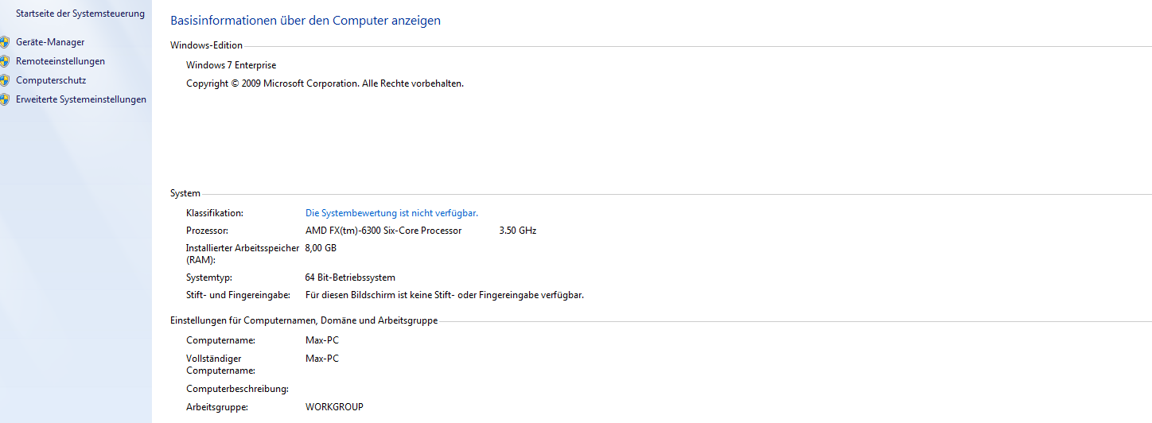
Task: Select the '64 Bit-Betriebssystem' system type value
Action: (x=350, y=277)
